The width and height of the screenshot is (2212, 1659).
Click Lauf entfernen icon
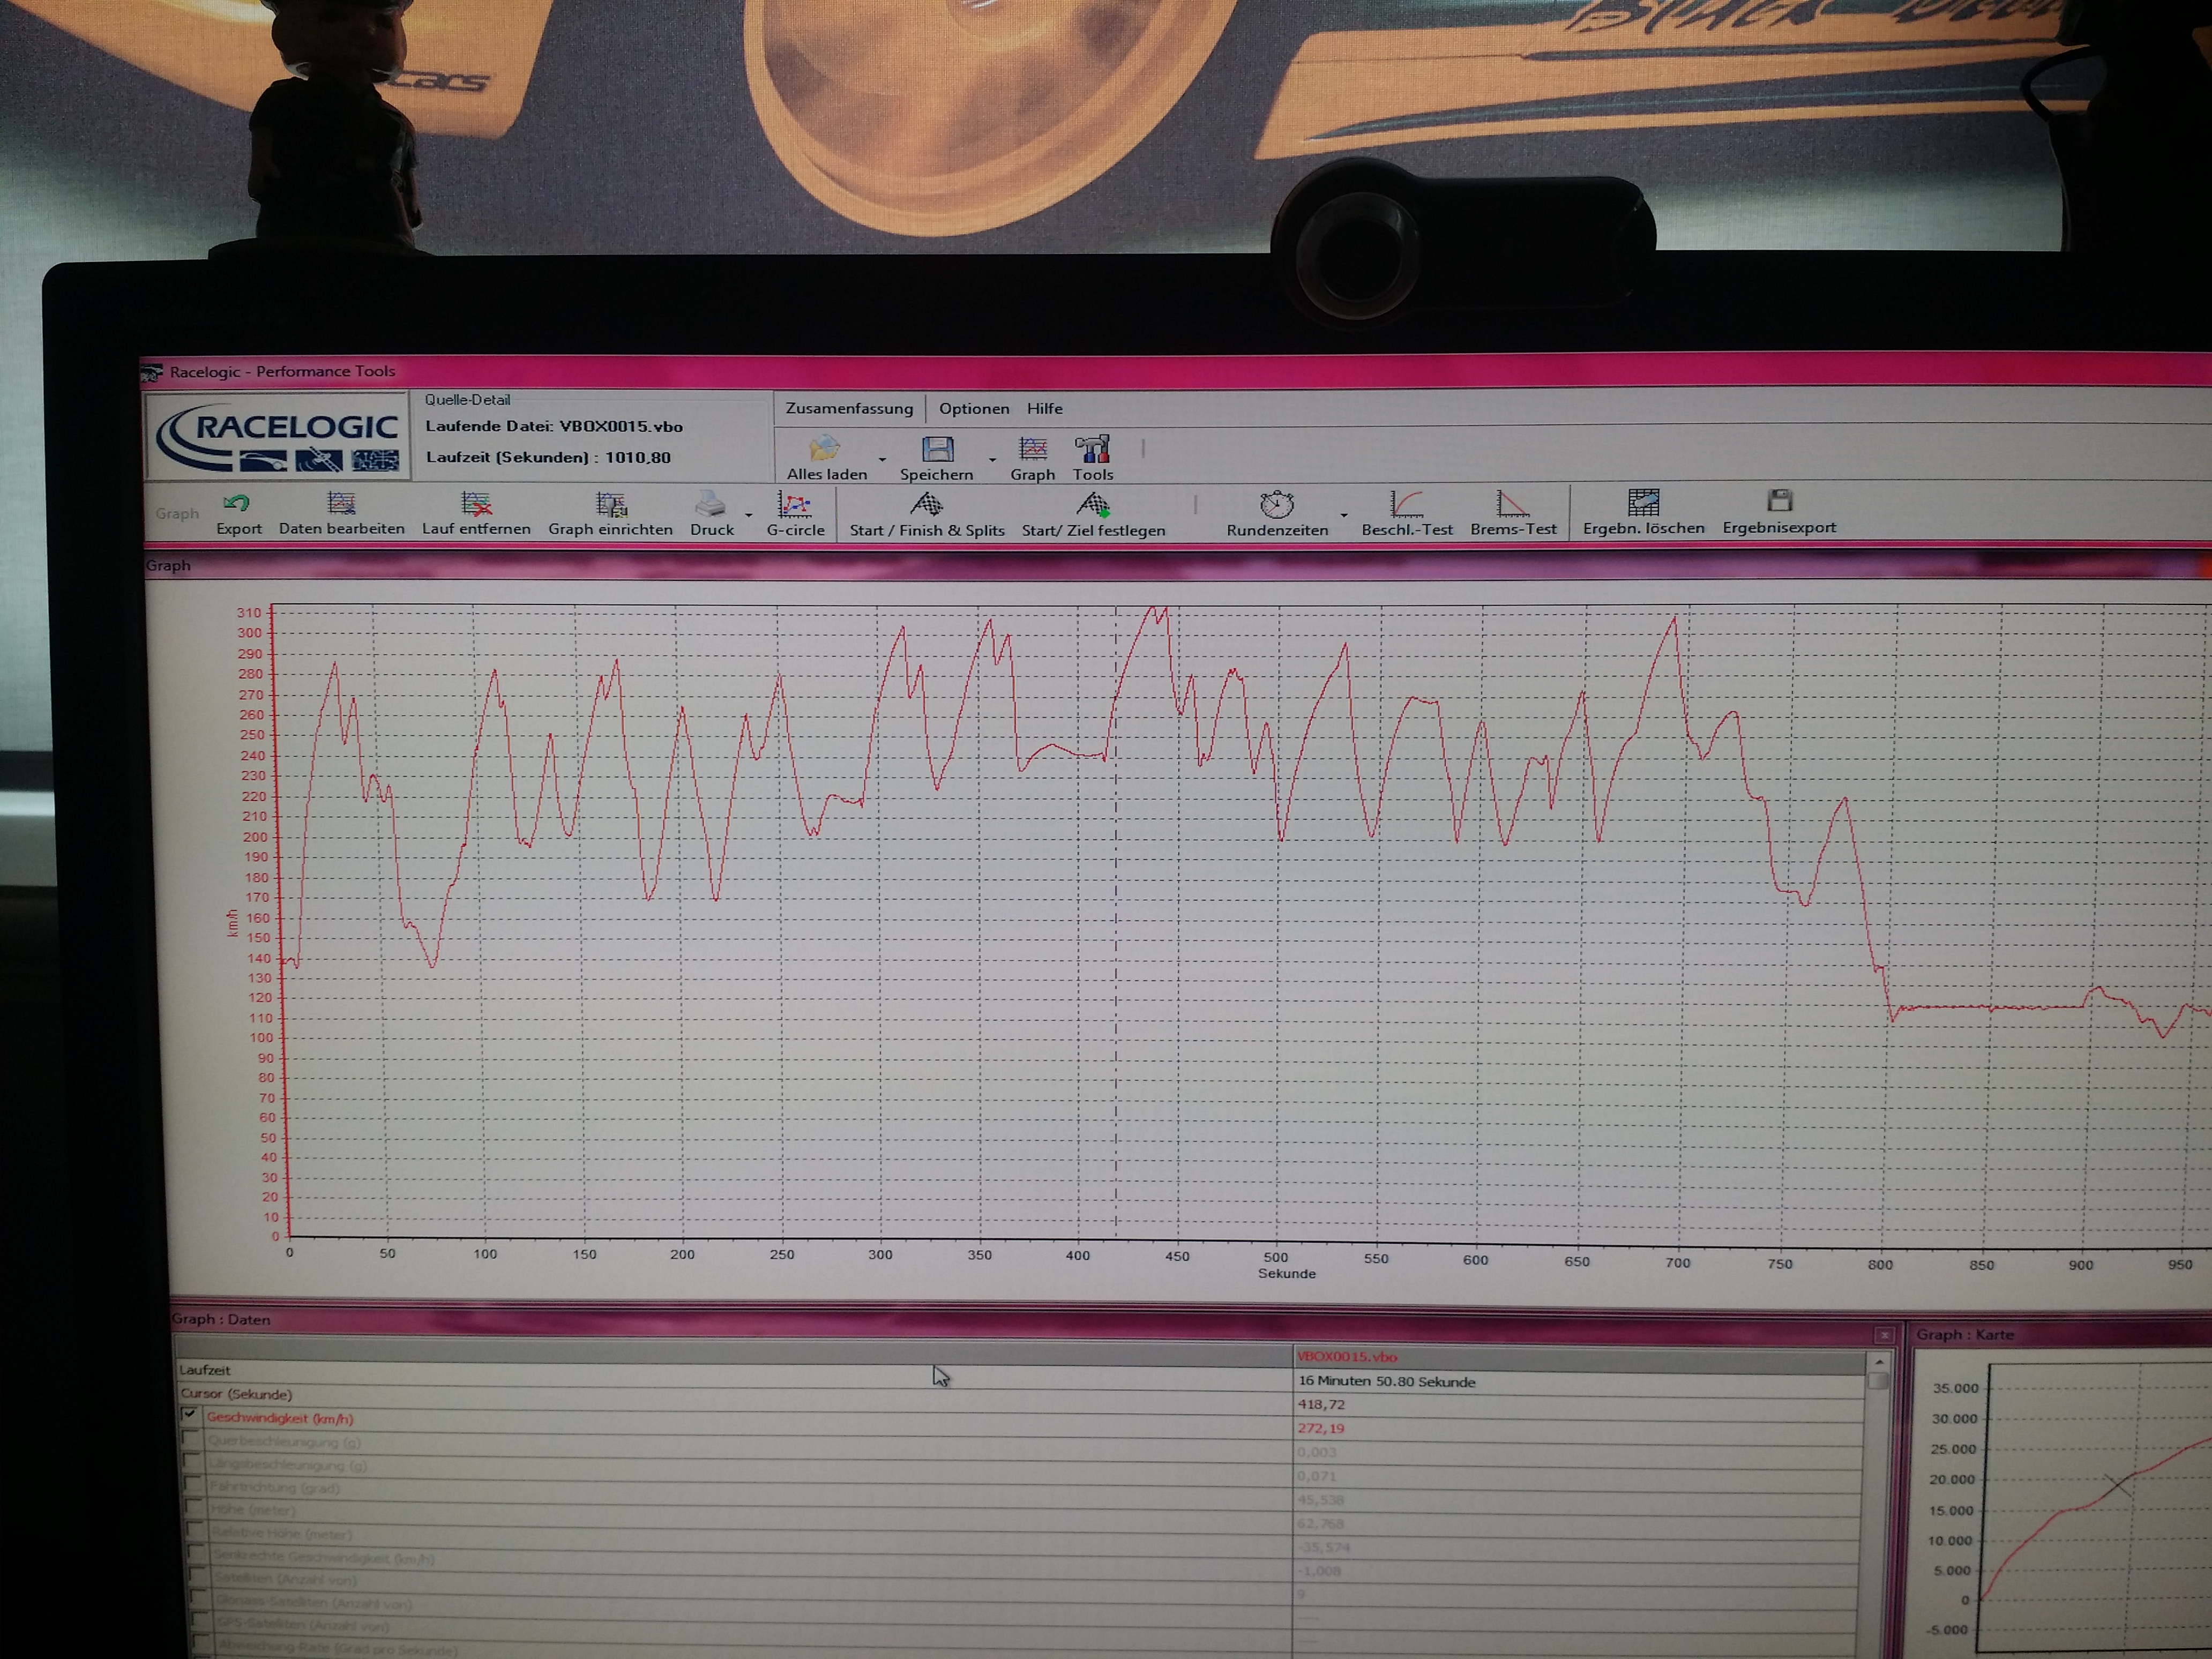tap(476, 505)
